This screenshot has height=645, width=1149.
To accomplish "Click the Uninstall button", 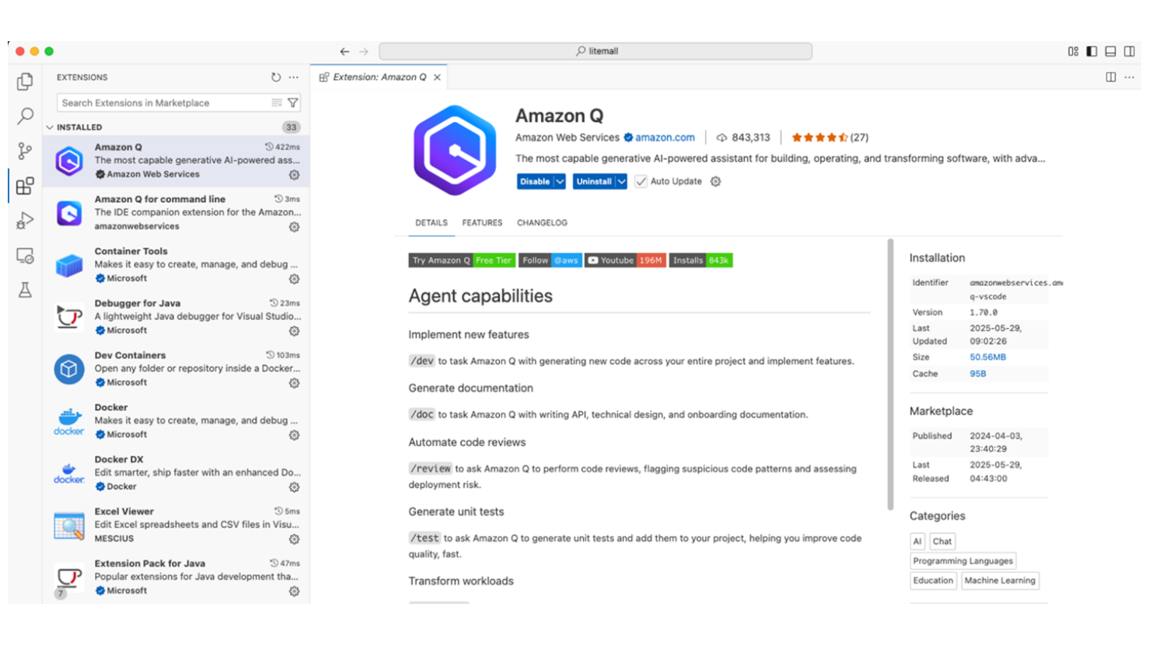I will pos(594,182).
